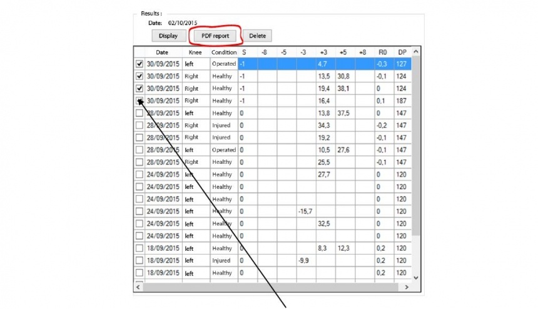Viewport: 538px width, 309px height.
Task: Sort by the Date column header
Action: (162, 53)
